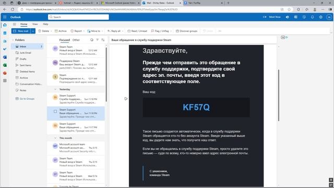This screenshot has width=334, height=188.
Task: Open the message list filter icon
Action: [98, 40]
